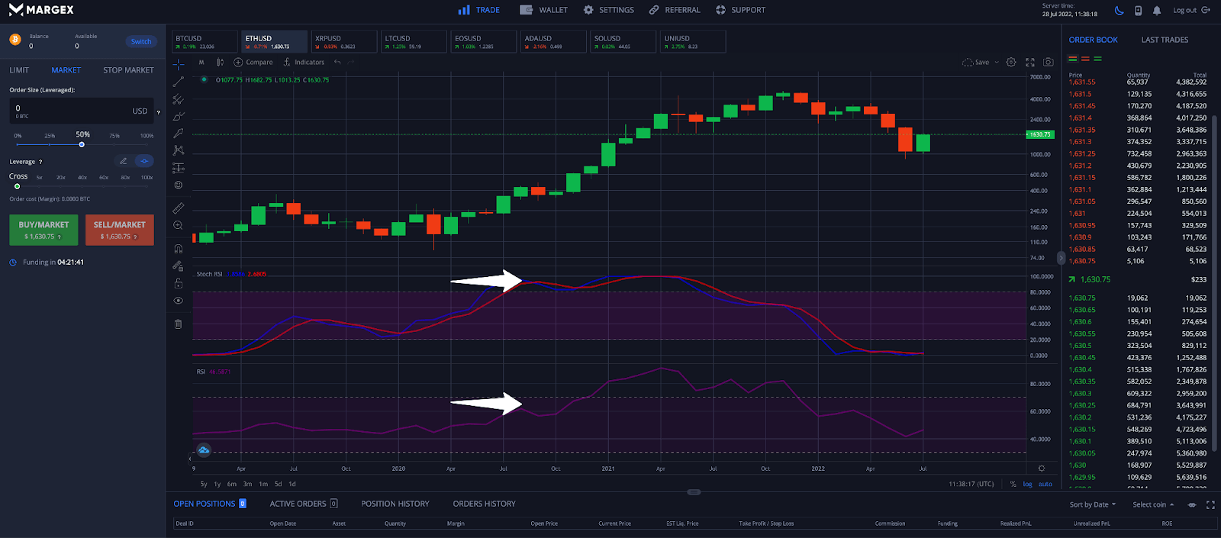Open chart settings gear icon
Image resolution: width=1221 pixels, height=538 pixels.
[1011, 63]
